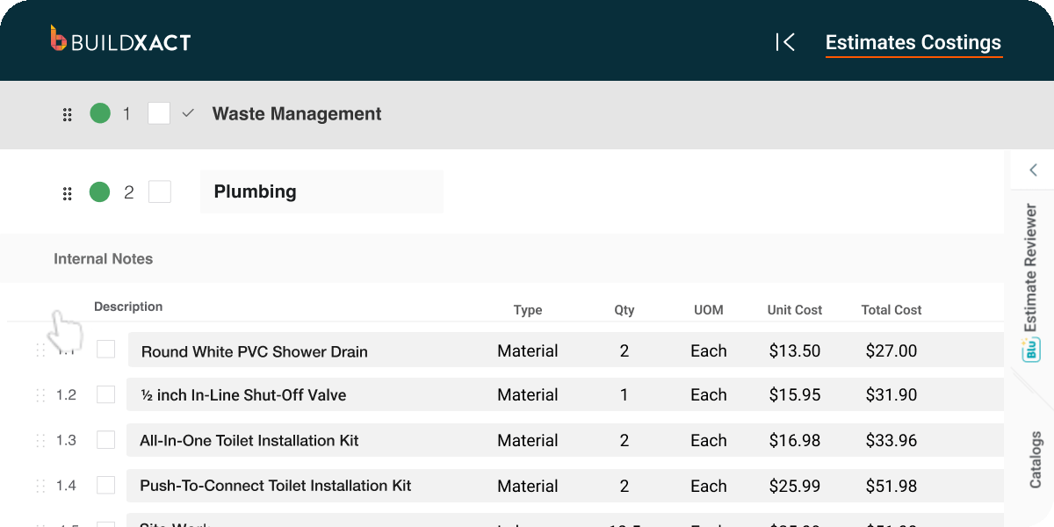1054x527 pixels.
Task: Tick the Plumbing category checkbox
Action: [160, 191]
